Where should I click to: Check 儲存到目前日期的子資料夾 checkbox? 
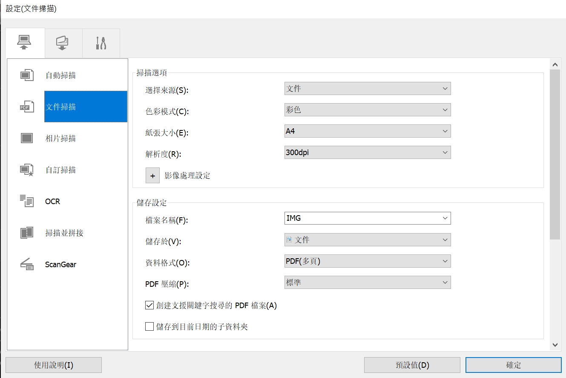149,326
